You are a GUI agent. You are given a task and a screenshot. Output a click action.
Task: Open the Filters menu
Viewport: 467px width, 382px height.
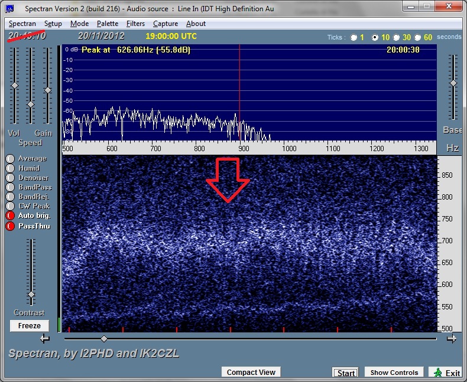pos(135,24)
